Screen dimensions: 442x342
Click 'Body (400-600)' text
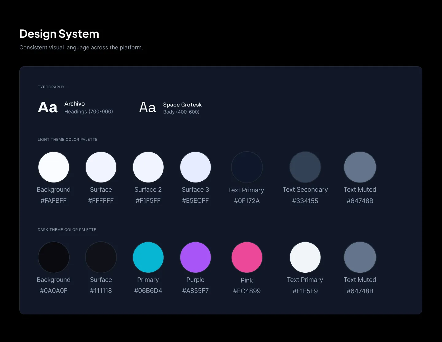181,112
